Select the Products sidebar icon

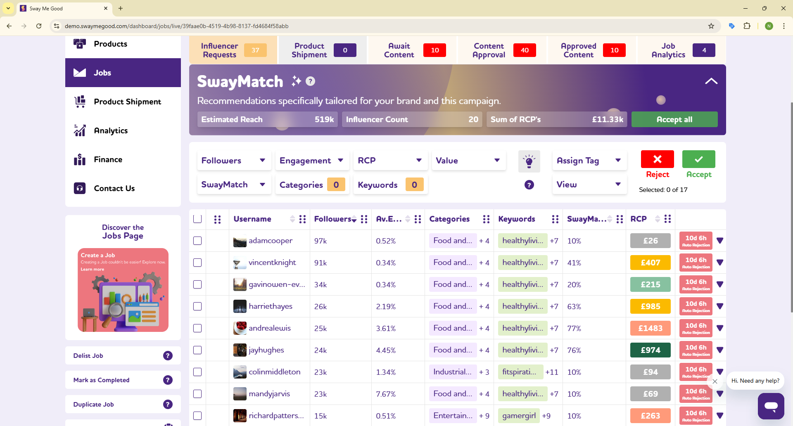(80, 44)
